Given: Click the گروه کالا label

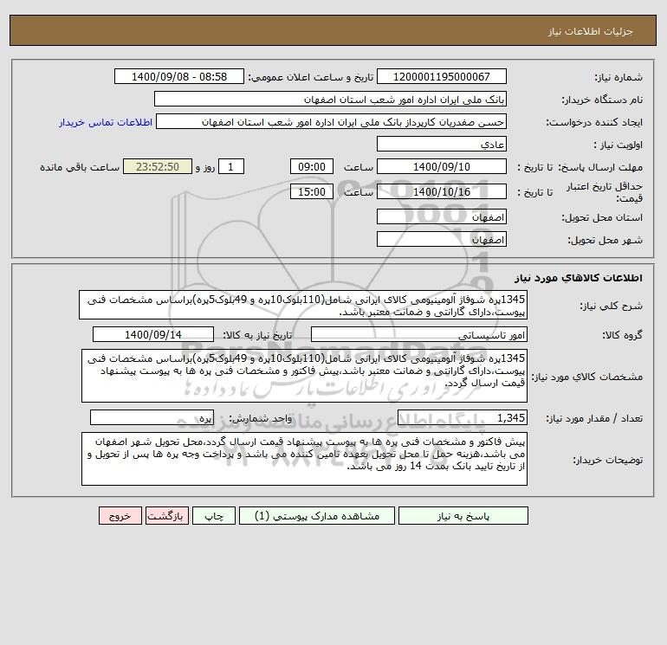Looking at the screenshot, I should tap(622, 335).
